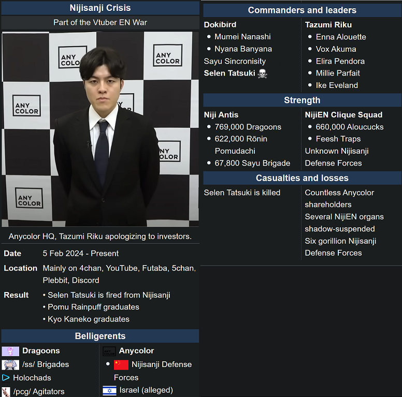402x397 pixels.
Task: Click the Date label
Action: [x=12, y=254]
